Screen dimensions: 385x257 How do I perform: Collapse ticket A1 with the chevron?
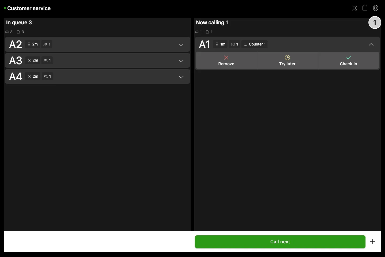[x=371, y=44]
